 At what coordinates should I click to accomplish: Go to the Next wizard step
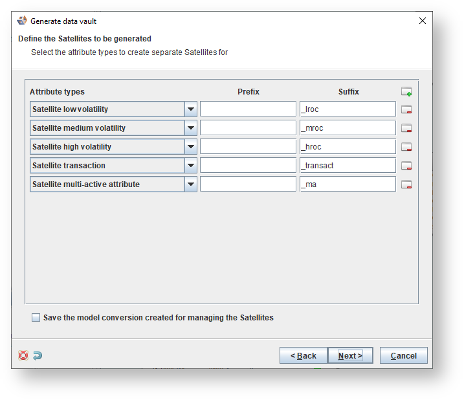click(x=350, y=355)
